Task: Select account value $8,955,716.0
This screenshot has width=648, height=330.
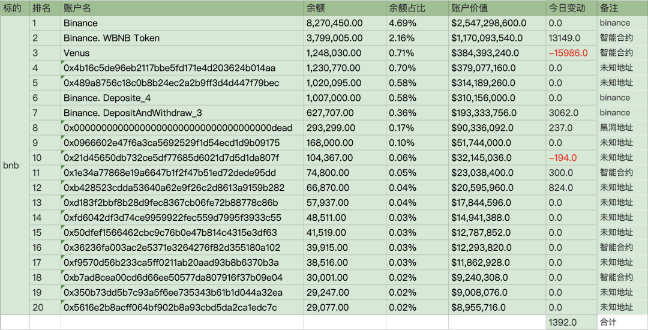Action: coord(497,307)
